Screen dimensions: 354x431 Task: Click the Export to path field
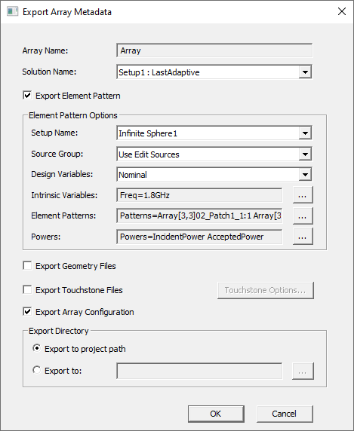click(x=199, y=371)
